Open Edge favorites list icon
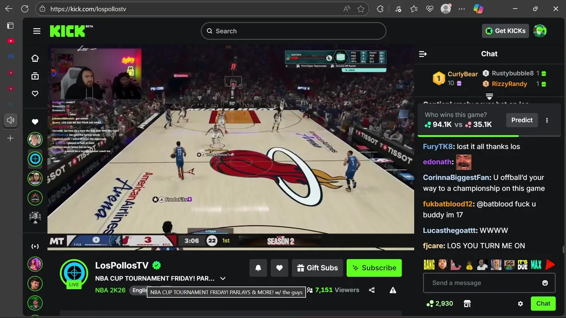566x318 pixels. (x=413, y=9)
